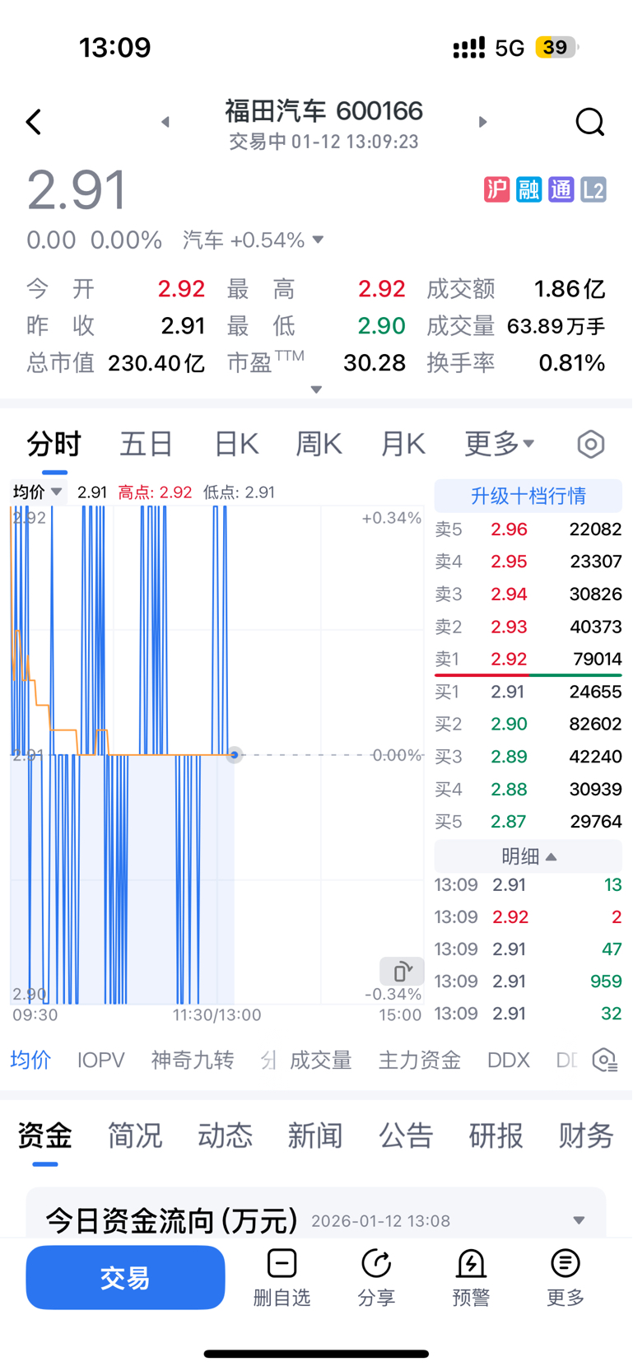Open the 均价 legend dropdown on chart
The height and width of the screenshot is (1371, 633).
38,492
